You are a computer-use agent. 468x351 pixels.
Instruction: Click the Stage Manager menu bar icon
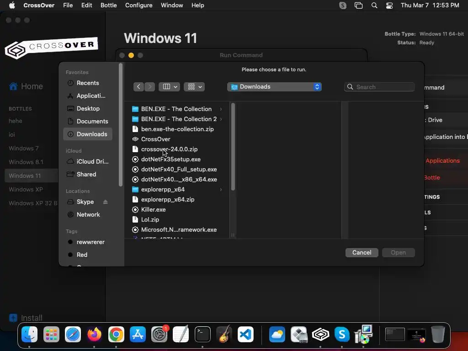coord(358,5)
